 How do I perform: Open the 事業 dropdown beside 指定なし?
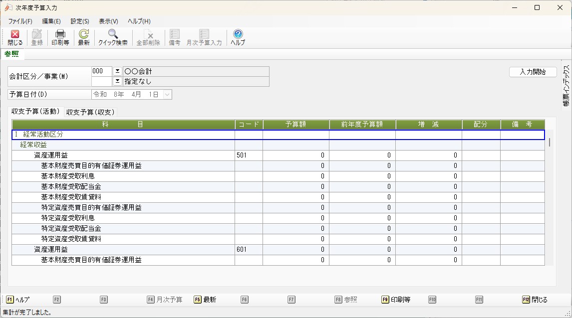tap(118, 81)
